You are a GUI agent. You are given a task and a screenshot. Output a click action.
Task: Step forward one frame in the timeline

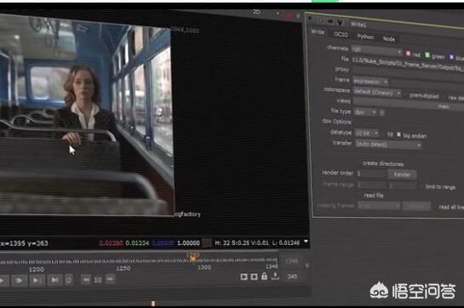coord(37,280)
